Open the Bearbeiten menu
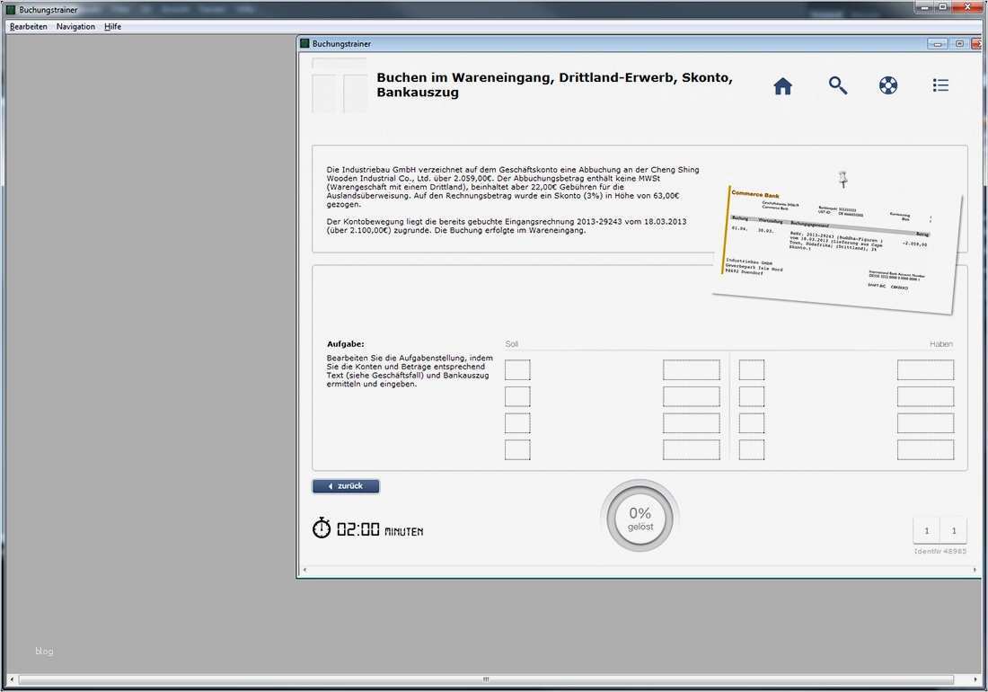 [x=28, y=26]
